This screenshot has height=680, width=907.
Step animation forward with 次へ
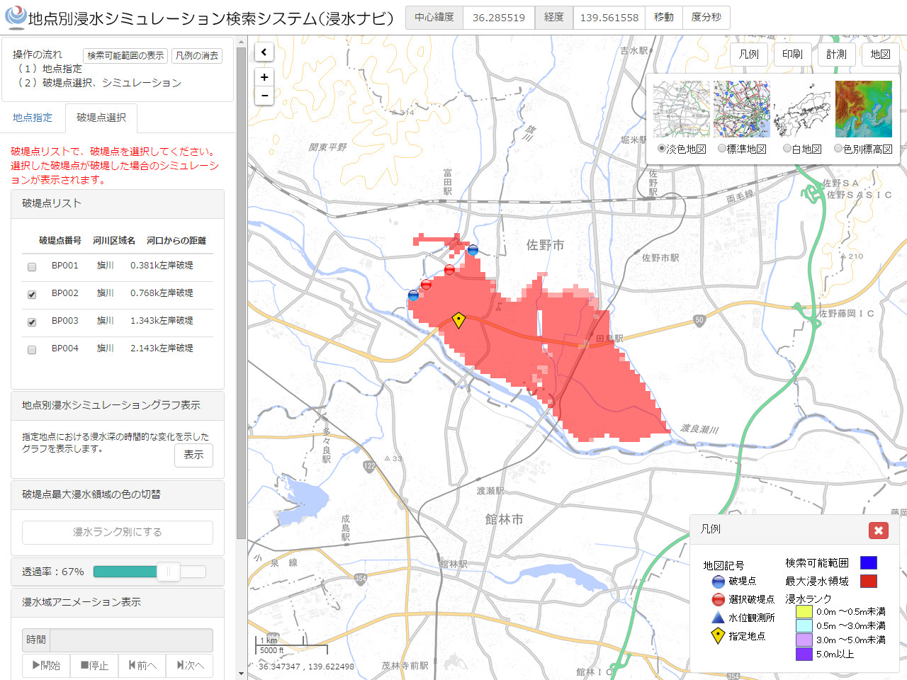[189, 666]
